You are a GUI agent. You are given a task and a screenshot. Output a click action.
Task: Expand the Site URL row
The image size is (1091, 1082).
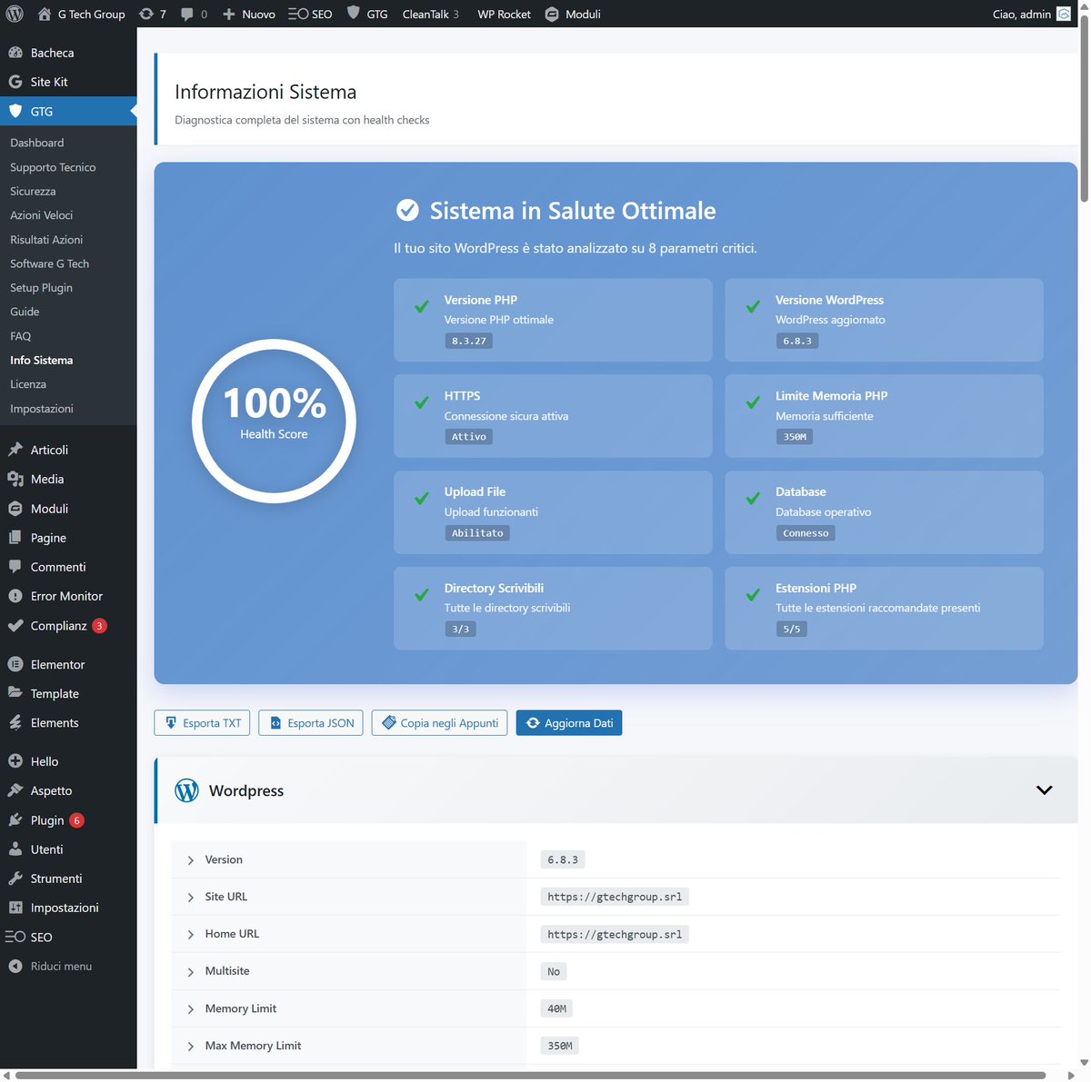coord(190,897)
